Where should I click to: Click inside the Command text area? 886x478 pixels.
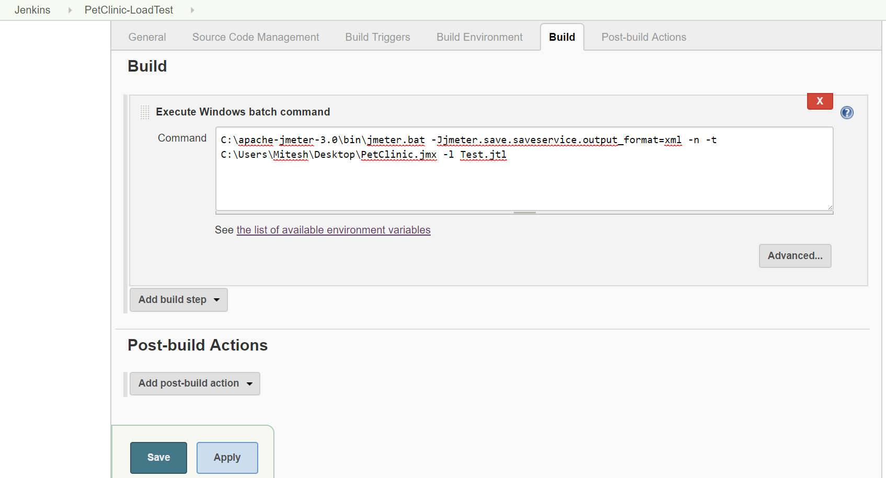click(524, 169)
